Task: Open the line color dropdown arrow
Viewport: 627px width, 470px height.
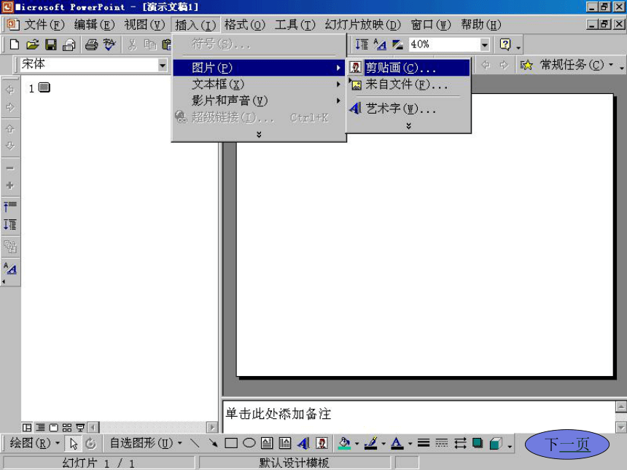Action: tap(383, 443)
